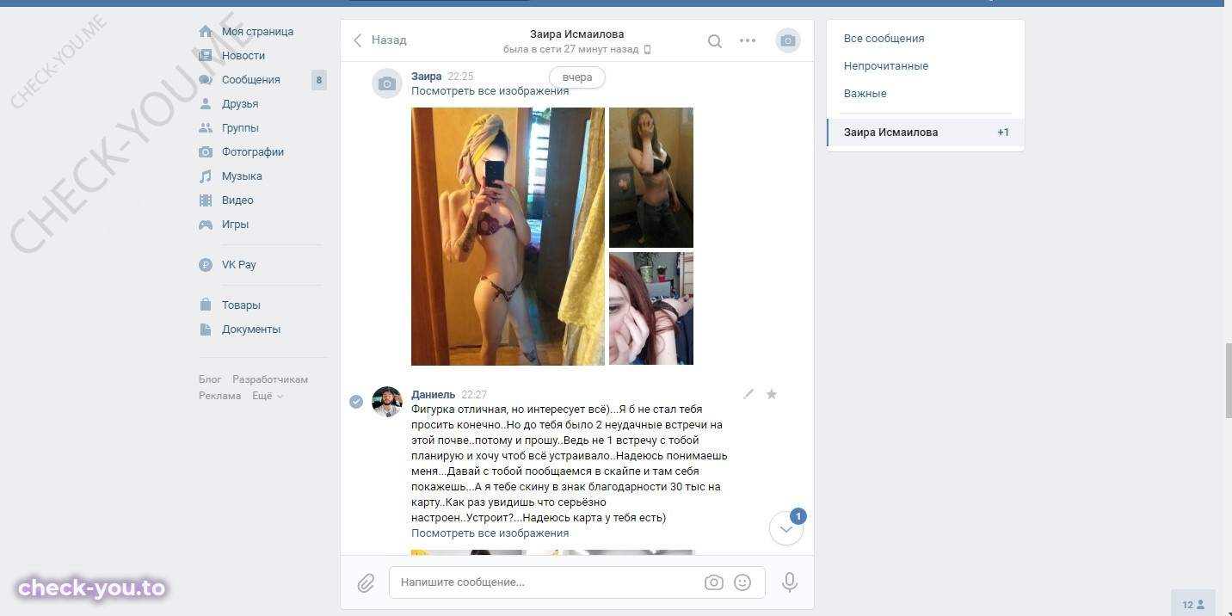Open the Новости sidebar icon

point(206,56)
